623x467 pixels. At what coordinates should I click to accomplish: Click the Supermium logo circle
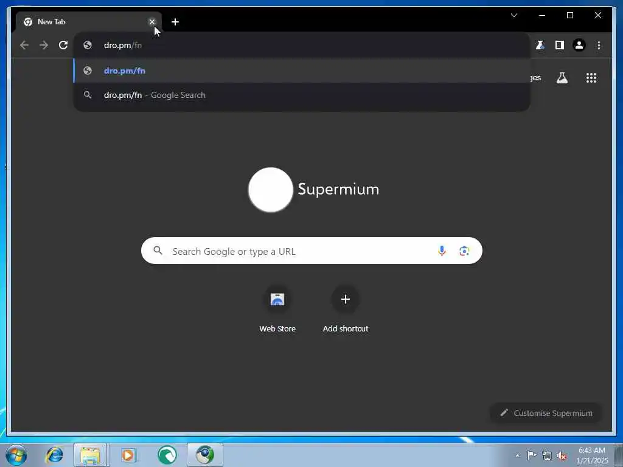point(271,190)
